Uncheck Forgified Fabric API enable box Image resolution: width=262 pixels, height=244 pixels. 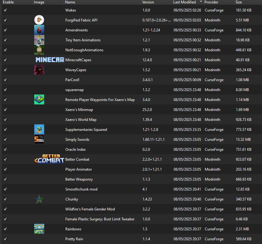[x=5, y=20]
